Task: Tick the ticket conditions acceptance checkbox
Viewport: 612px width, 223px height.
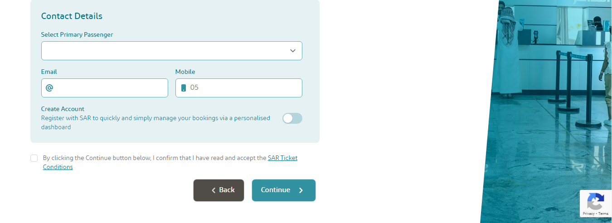Action: [x=34, y=158]
